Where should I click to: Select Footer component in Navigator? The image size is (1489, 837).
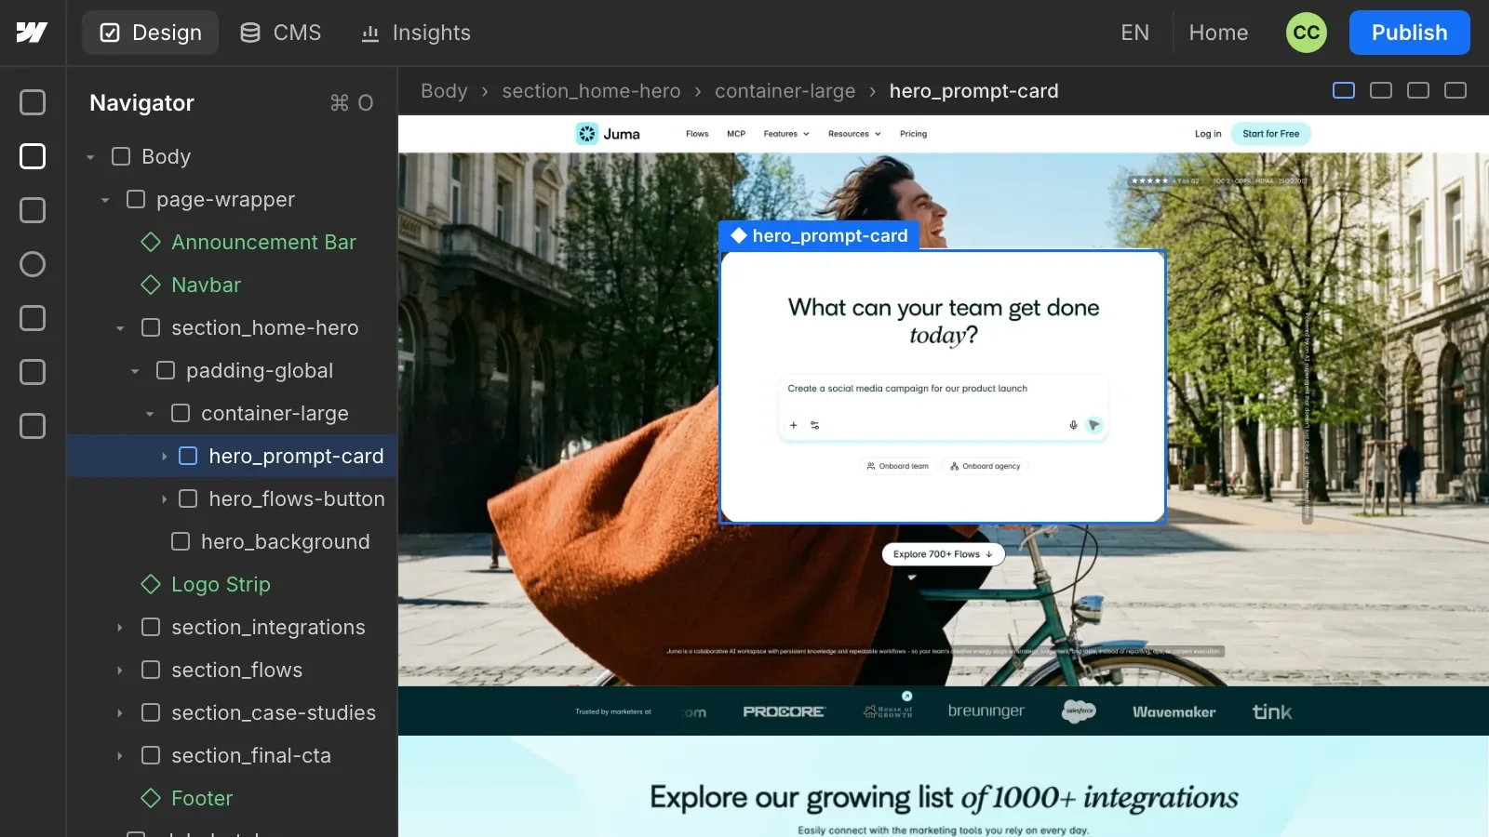[x=187, y=798]
